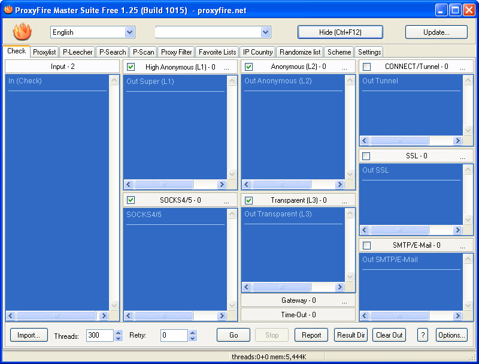479x364 pixels.
Task: Open the Favorite Lists tab
Action: [x=217, y=52]
